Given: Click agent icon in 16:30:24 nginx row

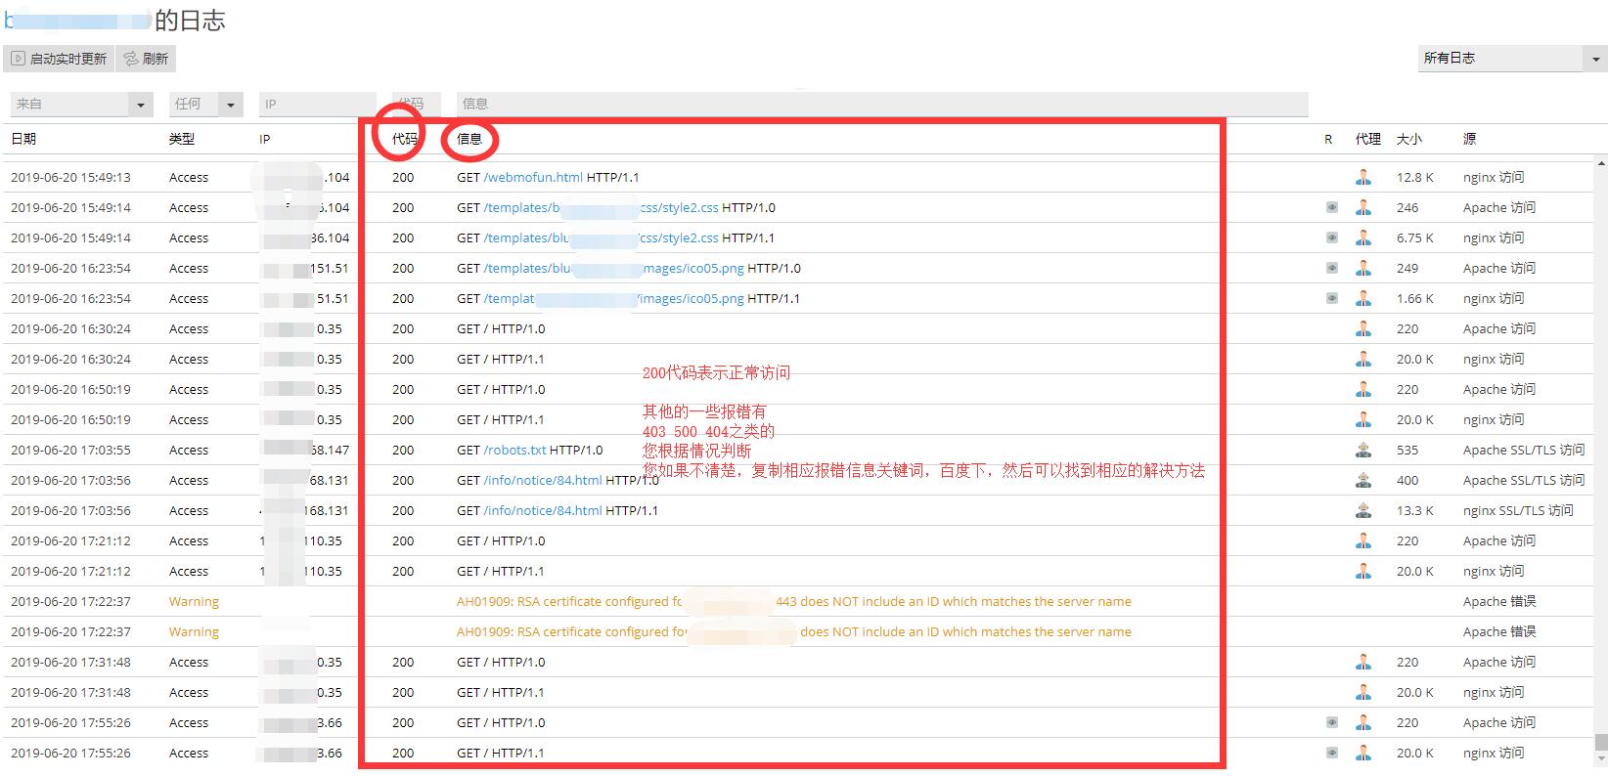Looking at the screenshot, I should 1363,359.
